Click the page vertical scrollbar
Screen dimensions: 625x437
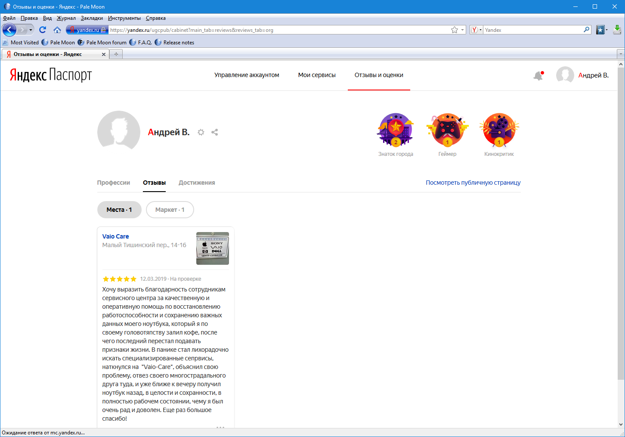pos(621,224)
